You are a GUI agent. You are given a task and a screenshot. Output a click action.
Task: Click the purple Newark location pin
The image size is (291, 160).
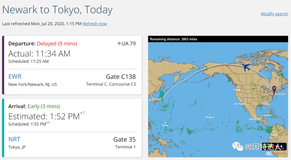(274, 90)
